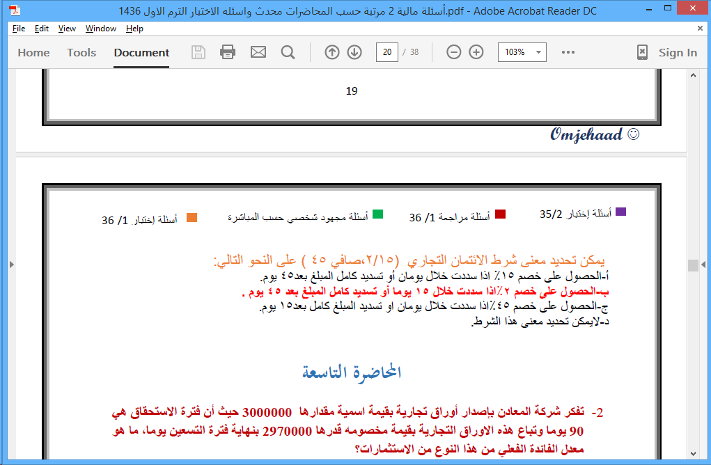Click the question number 2- in red text

click(597, 412)
